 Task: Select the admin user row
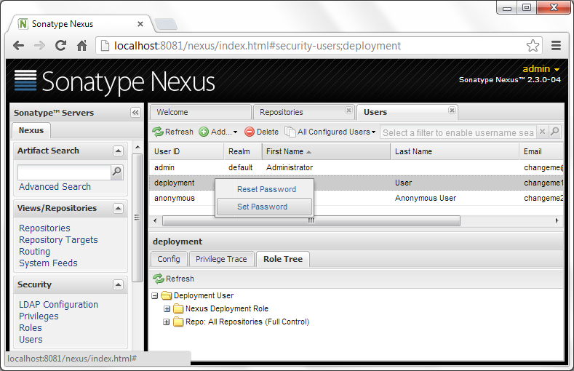click(356, 167)
